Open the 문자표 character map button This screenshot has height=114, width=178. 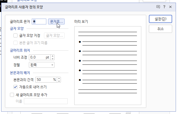[x=56, y=22]
